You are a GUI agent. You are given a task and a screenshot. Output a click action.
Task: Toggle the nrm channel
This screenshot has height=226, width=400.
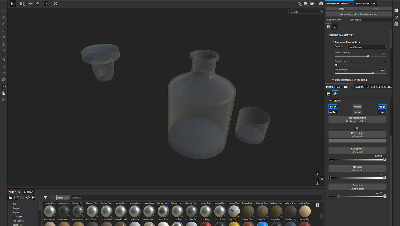click(357, 112)
